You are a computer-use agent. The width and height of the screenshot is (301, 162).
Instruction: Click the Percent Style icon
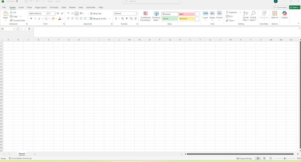123,18
